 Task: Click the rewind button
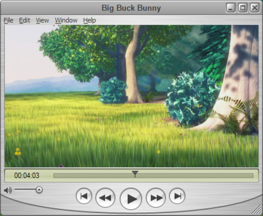coord(105,198)
